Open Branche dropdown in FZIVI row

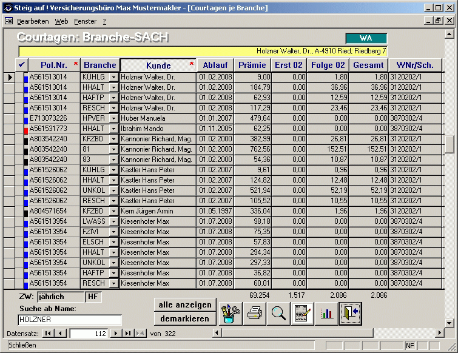coord(113,232)
